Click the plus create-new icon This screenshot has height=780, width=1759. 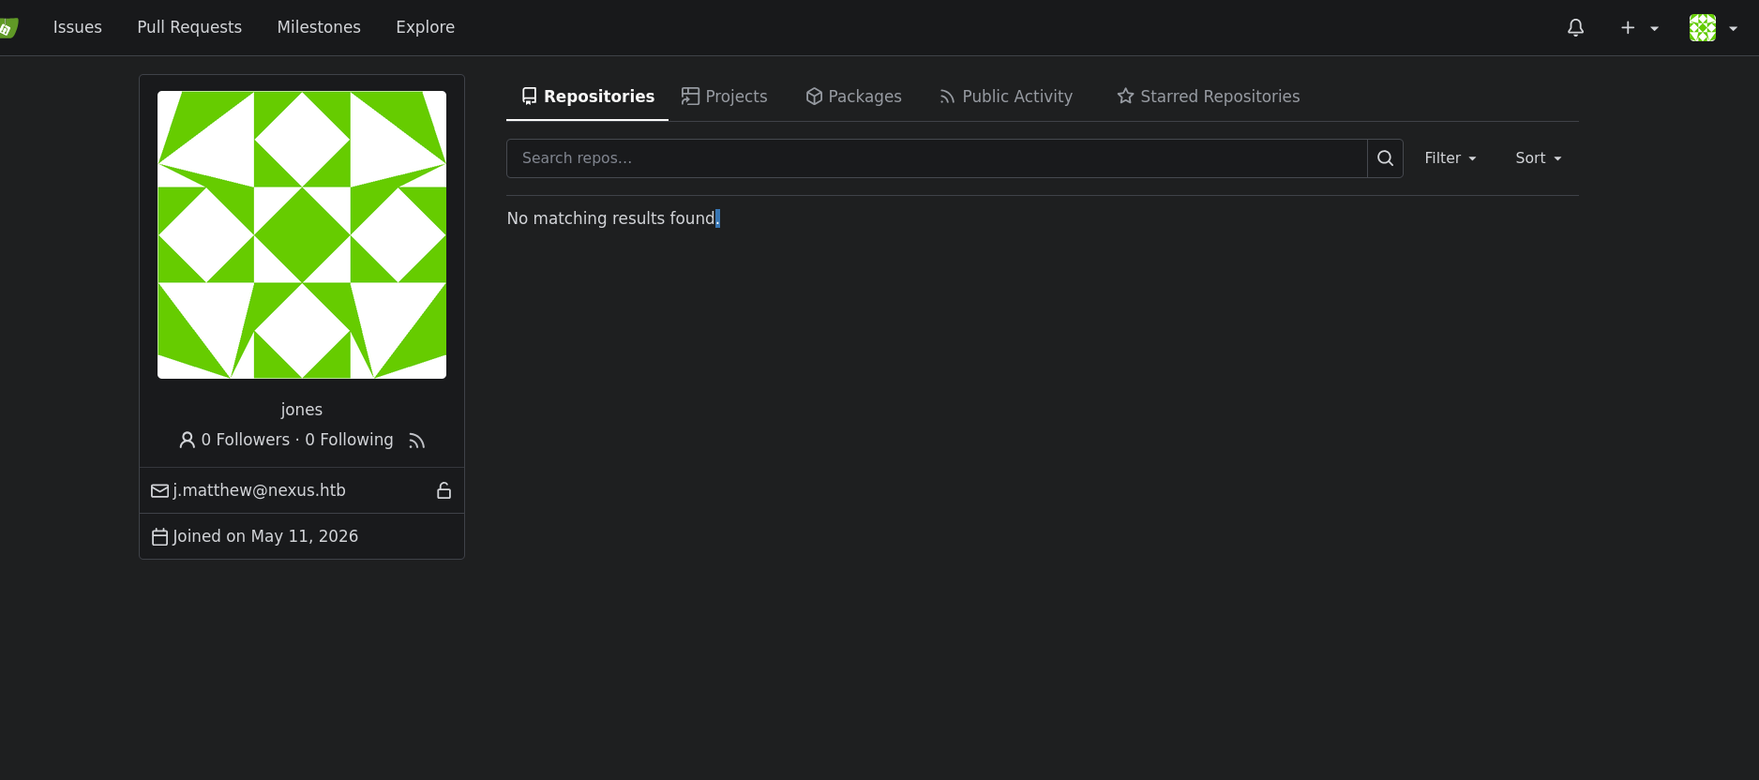1628,27
